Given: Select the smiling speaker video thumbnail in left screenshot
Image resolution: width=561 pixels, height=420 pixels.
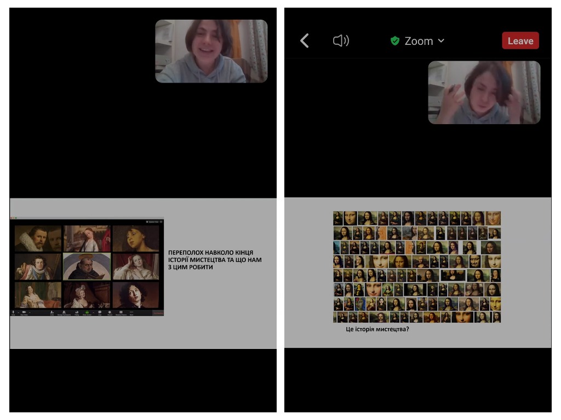Looking at the screenshot, I should [211, 51].
